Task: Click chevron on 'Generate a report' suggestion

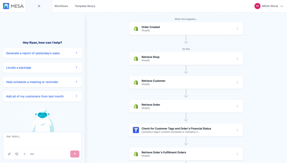Action: click(x=77, y=53)
